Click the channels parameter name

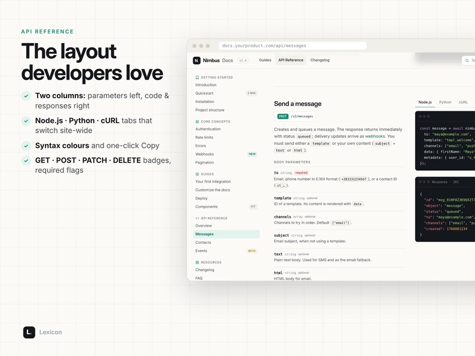click(x=282, y=217)
